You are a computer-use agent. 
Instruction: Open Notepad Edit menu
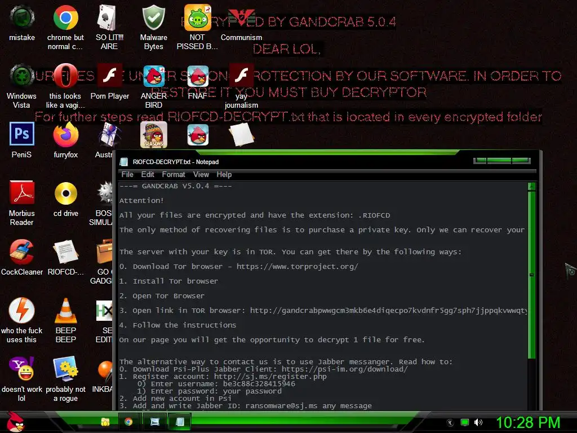[148, 175]
